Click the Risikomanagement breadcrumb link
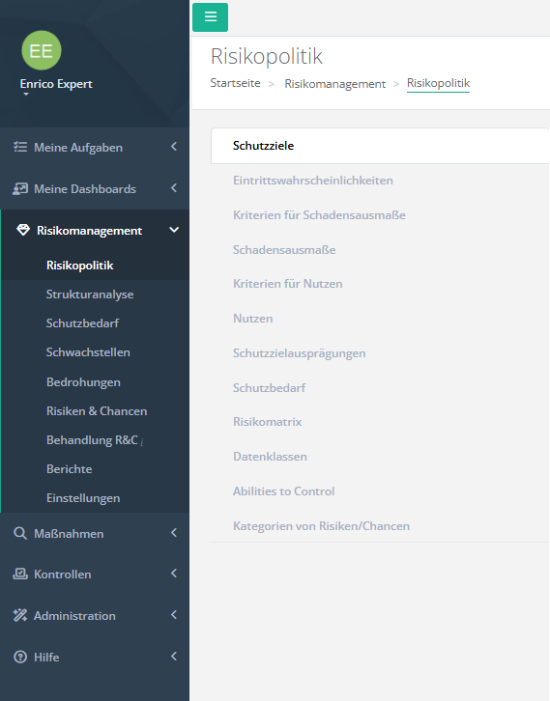550x701 pixels. point(335,84)
